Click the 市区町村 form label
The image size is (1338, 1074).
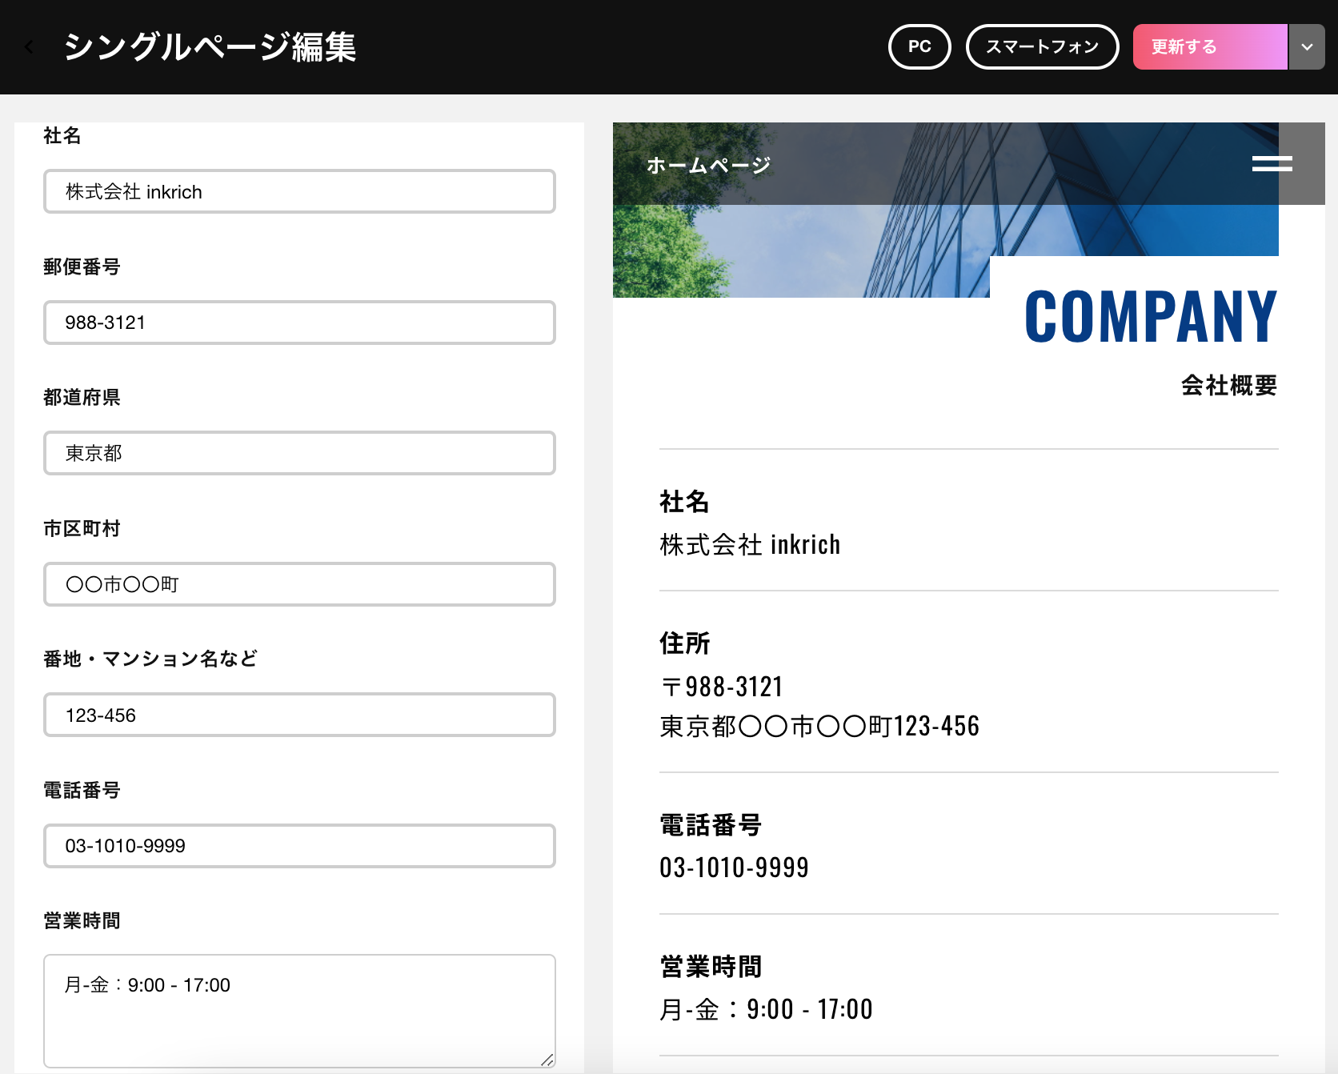[x=82, y=529]
